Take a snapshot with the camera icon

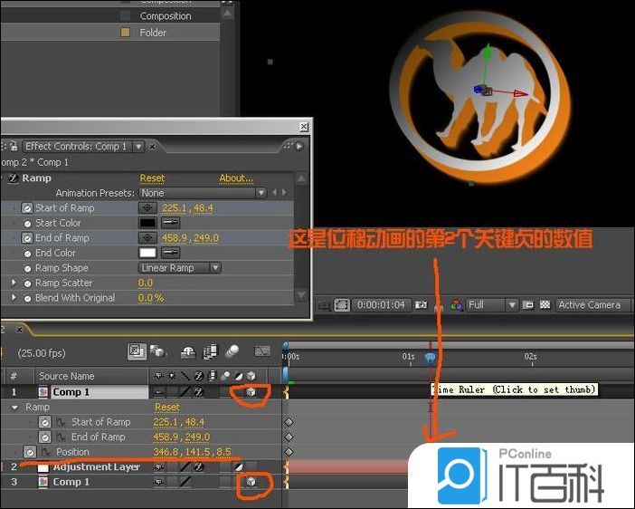point(422,304)
